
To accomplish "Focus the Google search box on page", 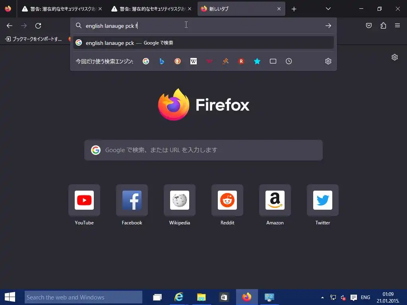I will coord(203,150).
